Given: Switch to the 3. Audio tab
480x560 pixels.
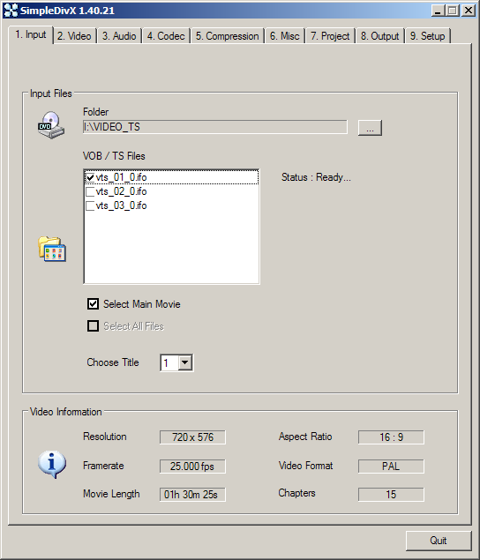Looking at the screenshot, I should 119,36.
